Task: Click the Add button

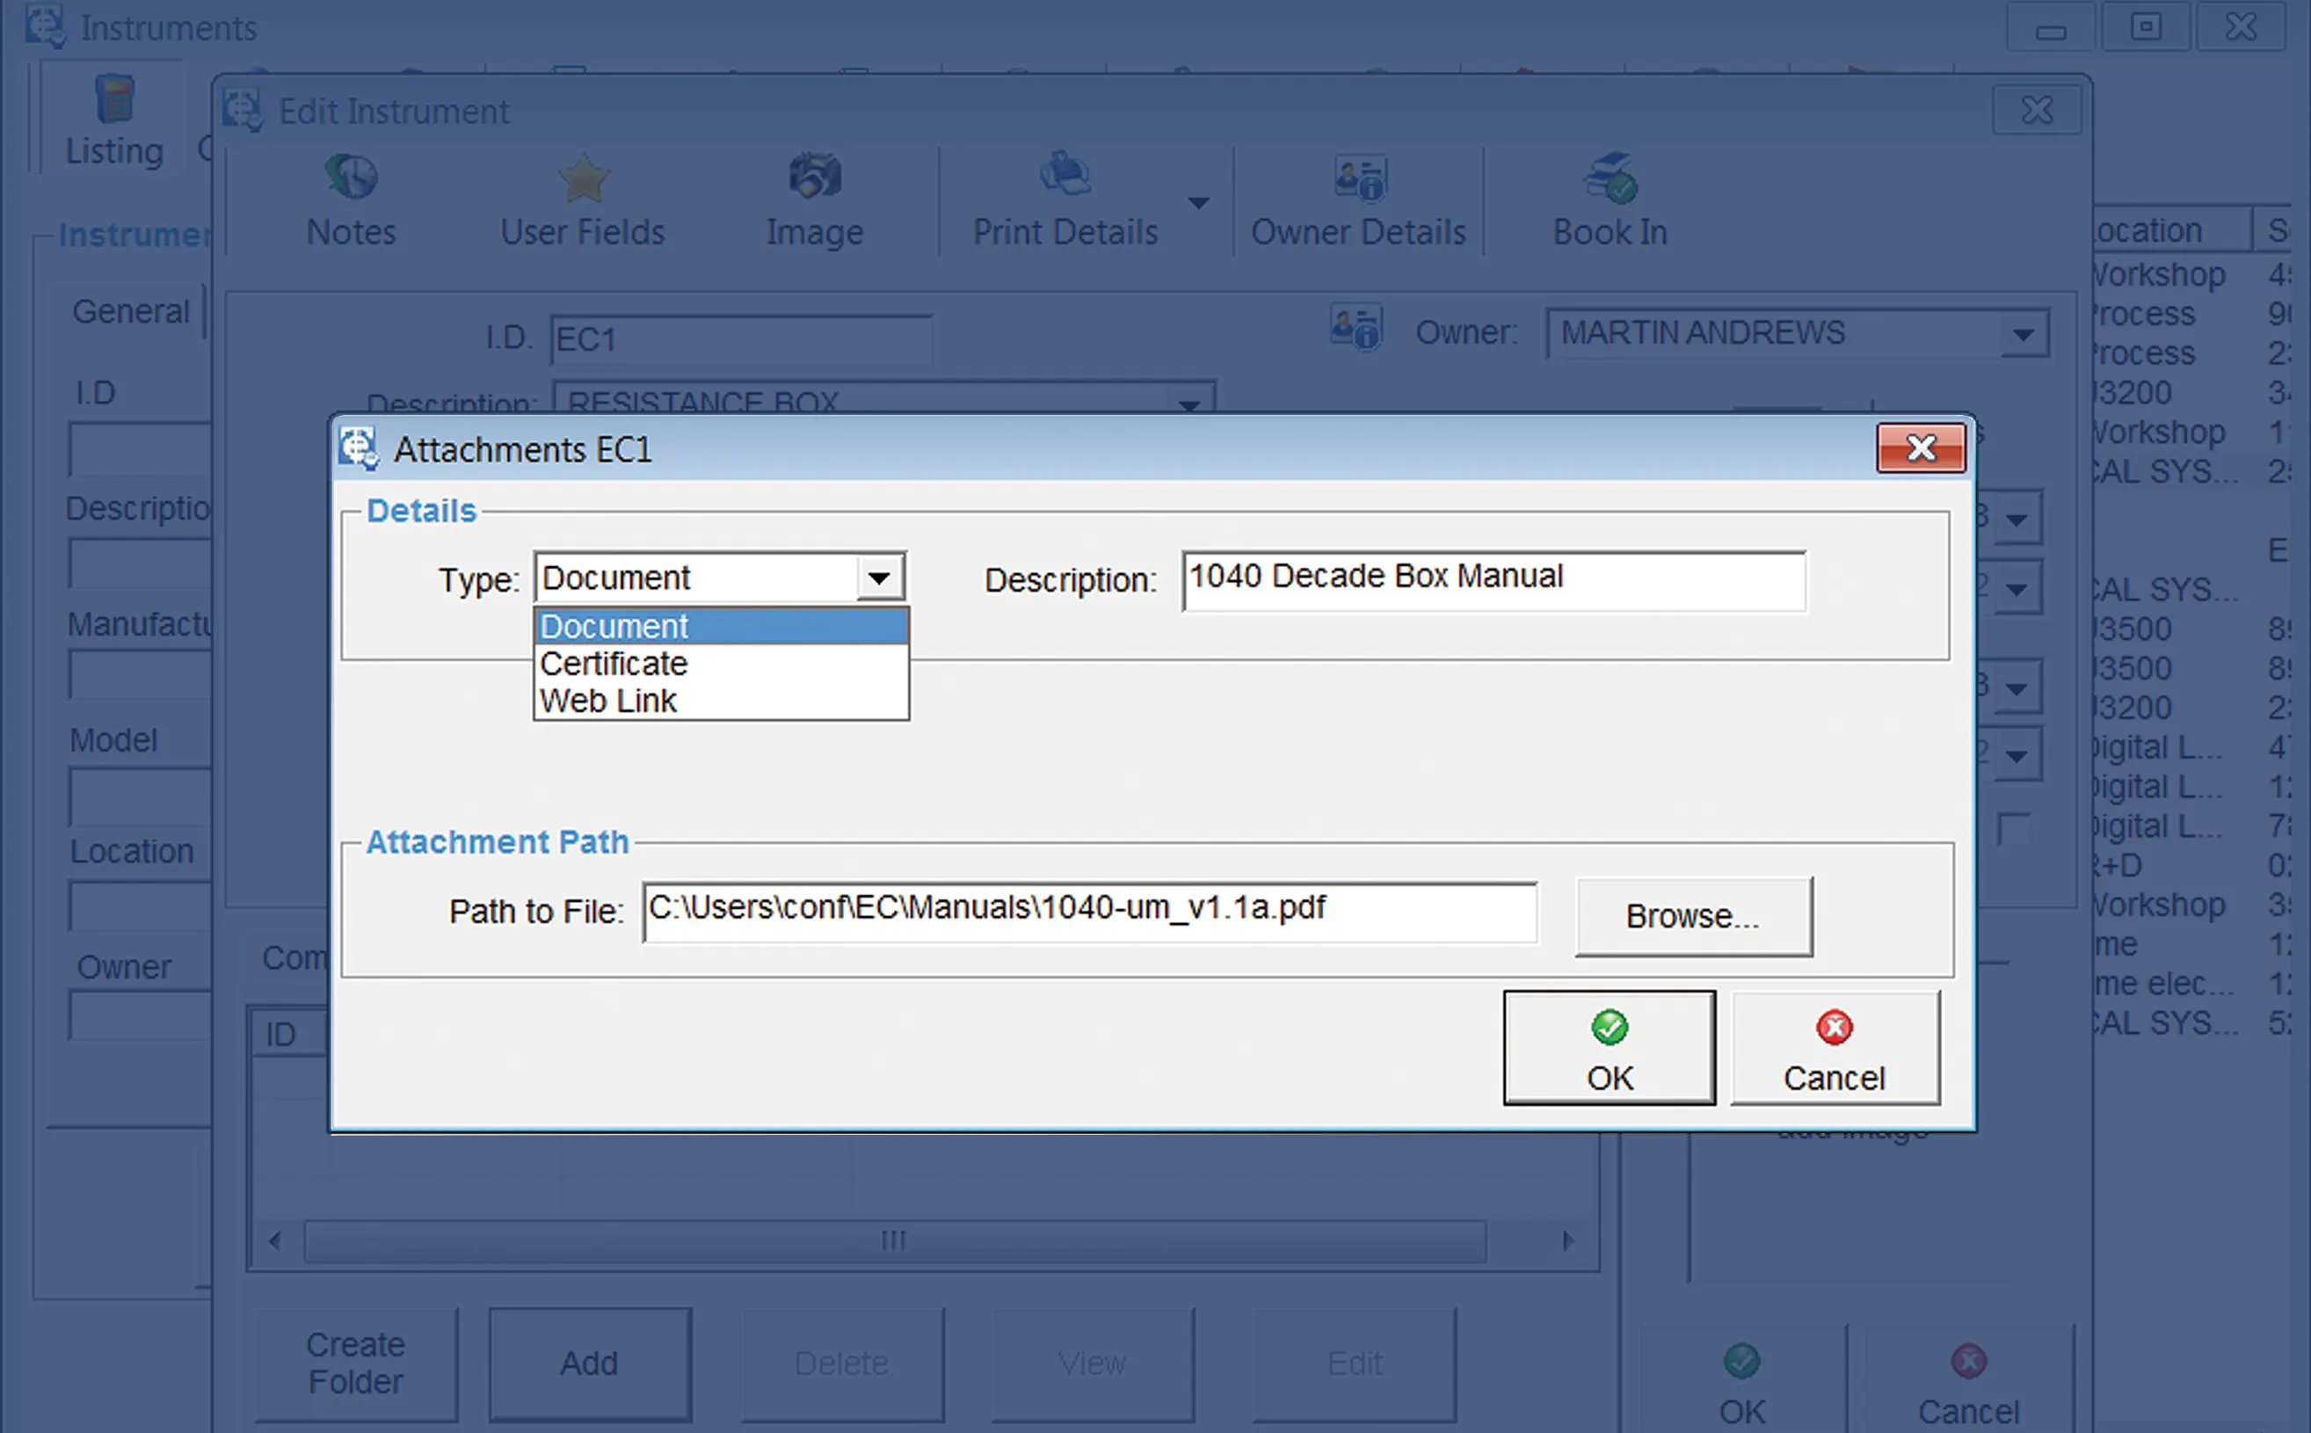Action: (588, 1362)
